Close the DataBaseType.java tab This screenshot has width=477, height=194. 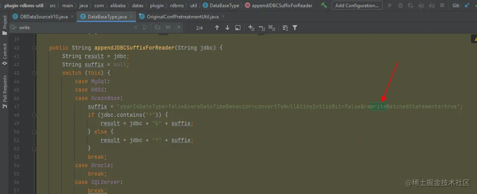point(131,17)
